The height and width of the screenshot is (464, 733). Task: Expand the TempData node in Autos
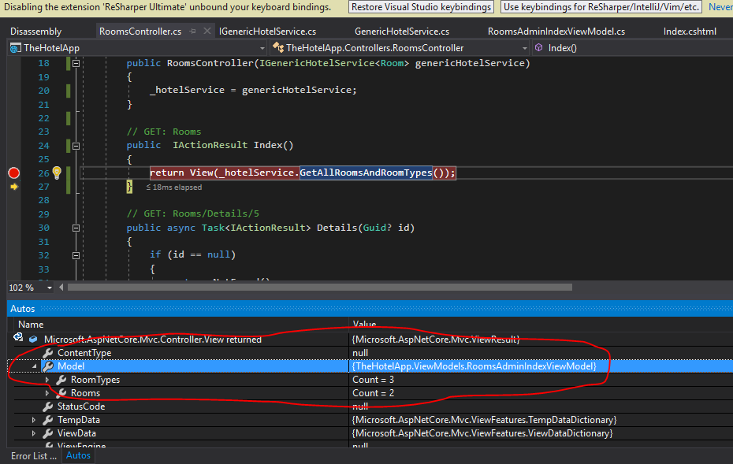coord(34,420)
